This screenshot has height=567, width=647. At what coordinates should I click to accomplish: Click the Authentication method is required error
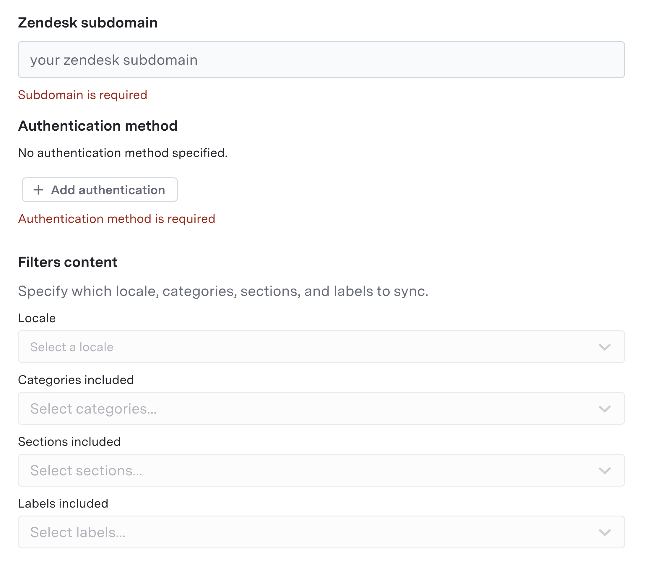pos(116,219)
